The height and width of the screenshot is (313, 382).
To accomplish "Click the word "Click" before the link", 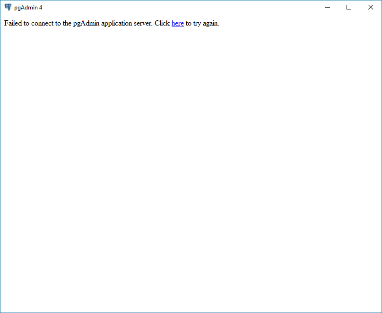I will point(162,23).
